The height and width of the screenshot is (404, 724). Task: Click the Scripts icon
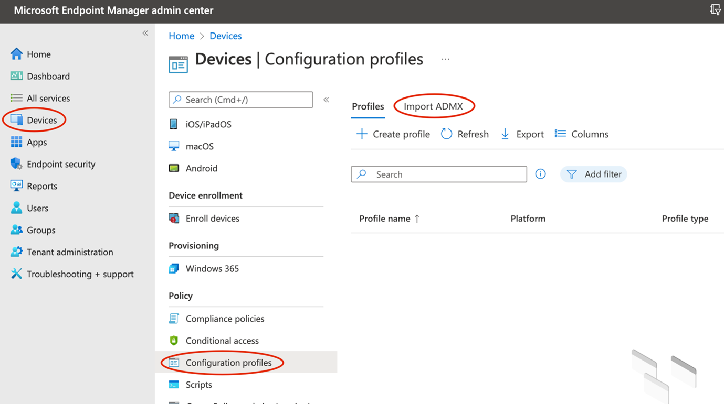[174, 385]
